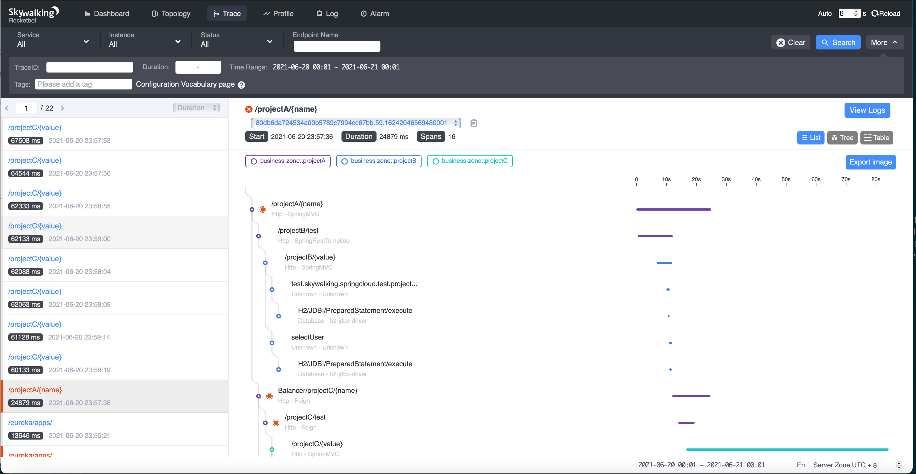916x474 pixels.
Task: Select the /eureka/apps/ 13646 ms trace
Action: coord(115,429)
